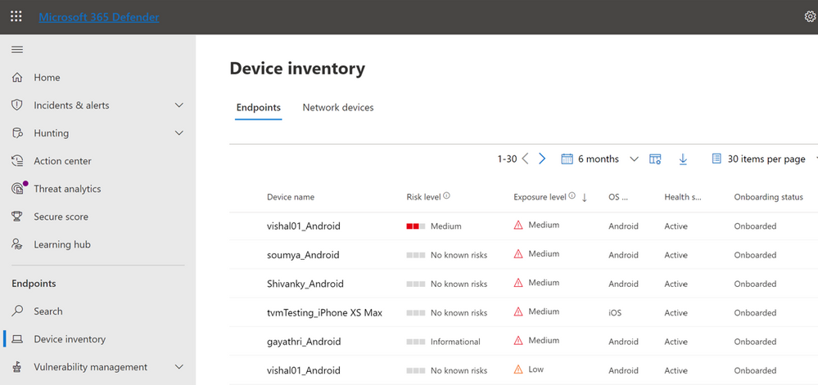Select the Endpoints tab
This screenshot has width=818, height=385.
point(258,107)
